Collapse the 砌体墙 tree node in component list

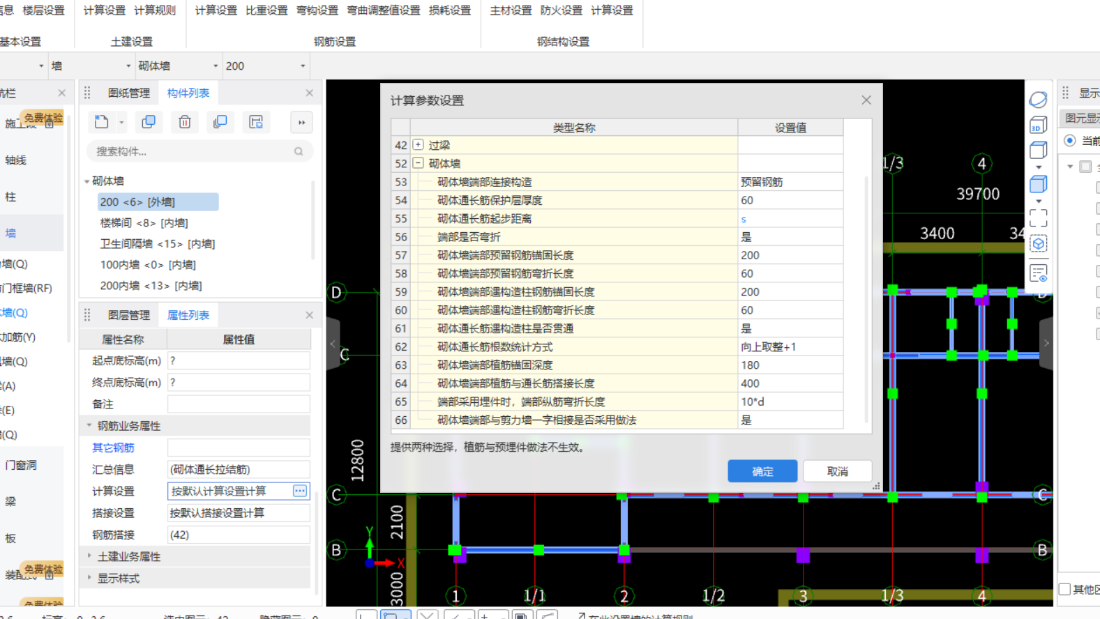click(x=87, y=181)
